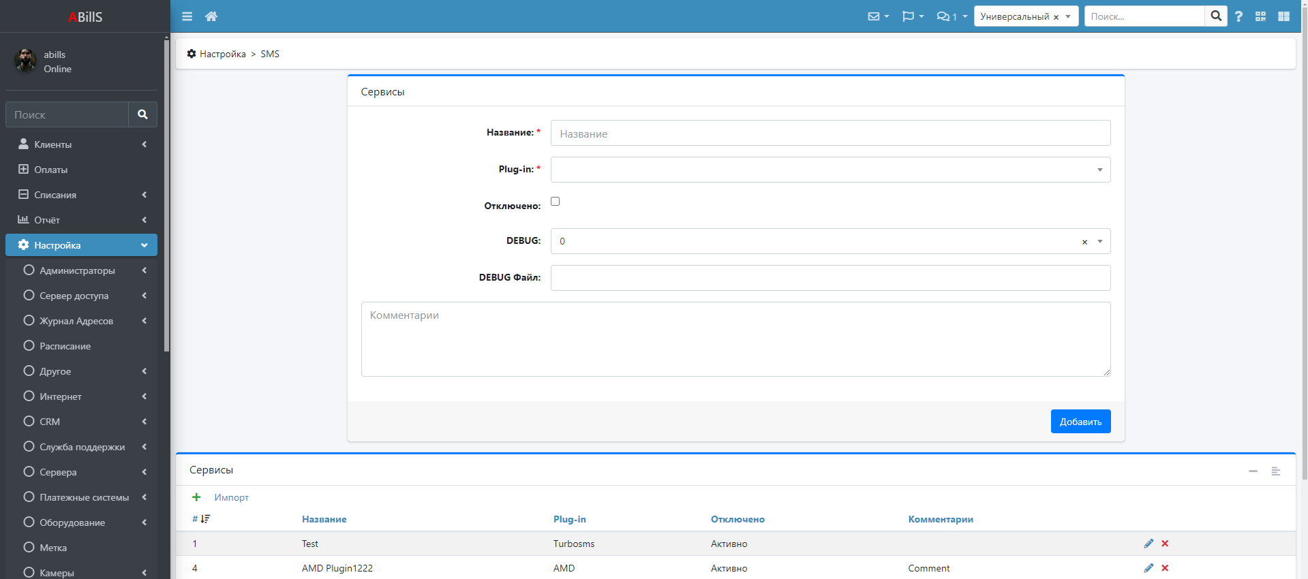The image size is (1308, 579).
Task: Click the top Поиск search field
Action: click(x=1144, y=16)
